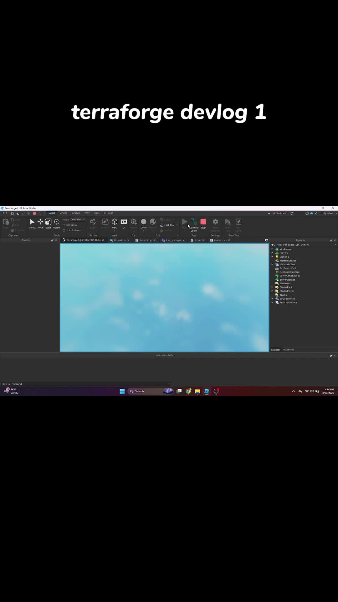Expand the Workspace tree node
The width and height of the screenshot is (338, 602).
coord(272,249)
